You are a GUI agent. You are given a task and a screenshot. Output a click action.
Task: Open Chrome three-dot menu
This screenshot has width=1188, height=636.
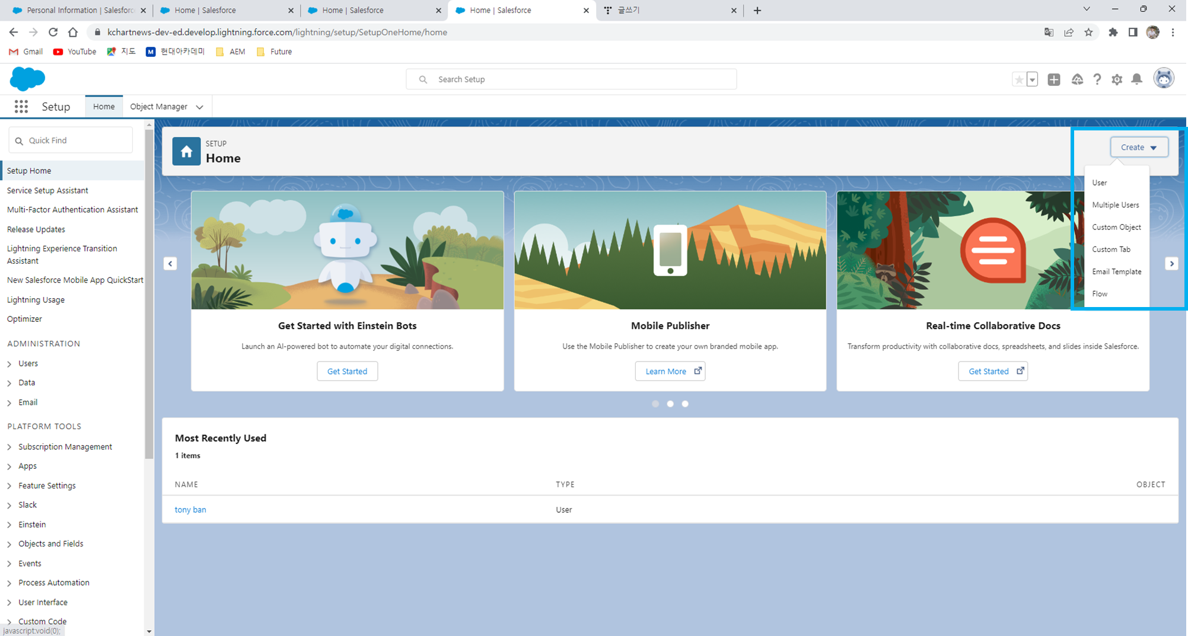pyautogui.click(x=1173, y=32)
